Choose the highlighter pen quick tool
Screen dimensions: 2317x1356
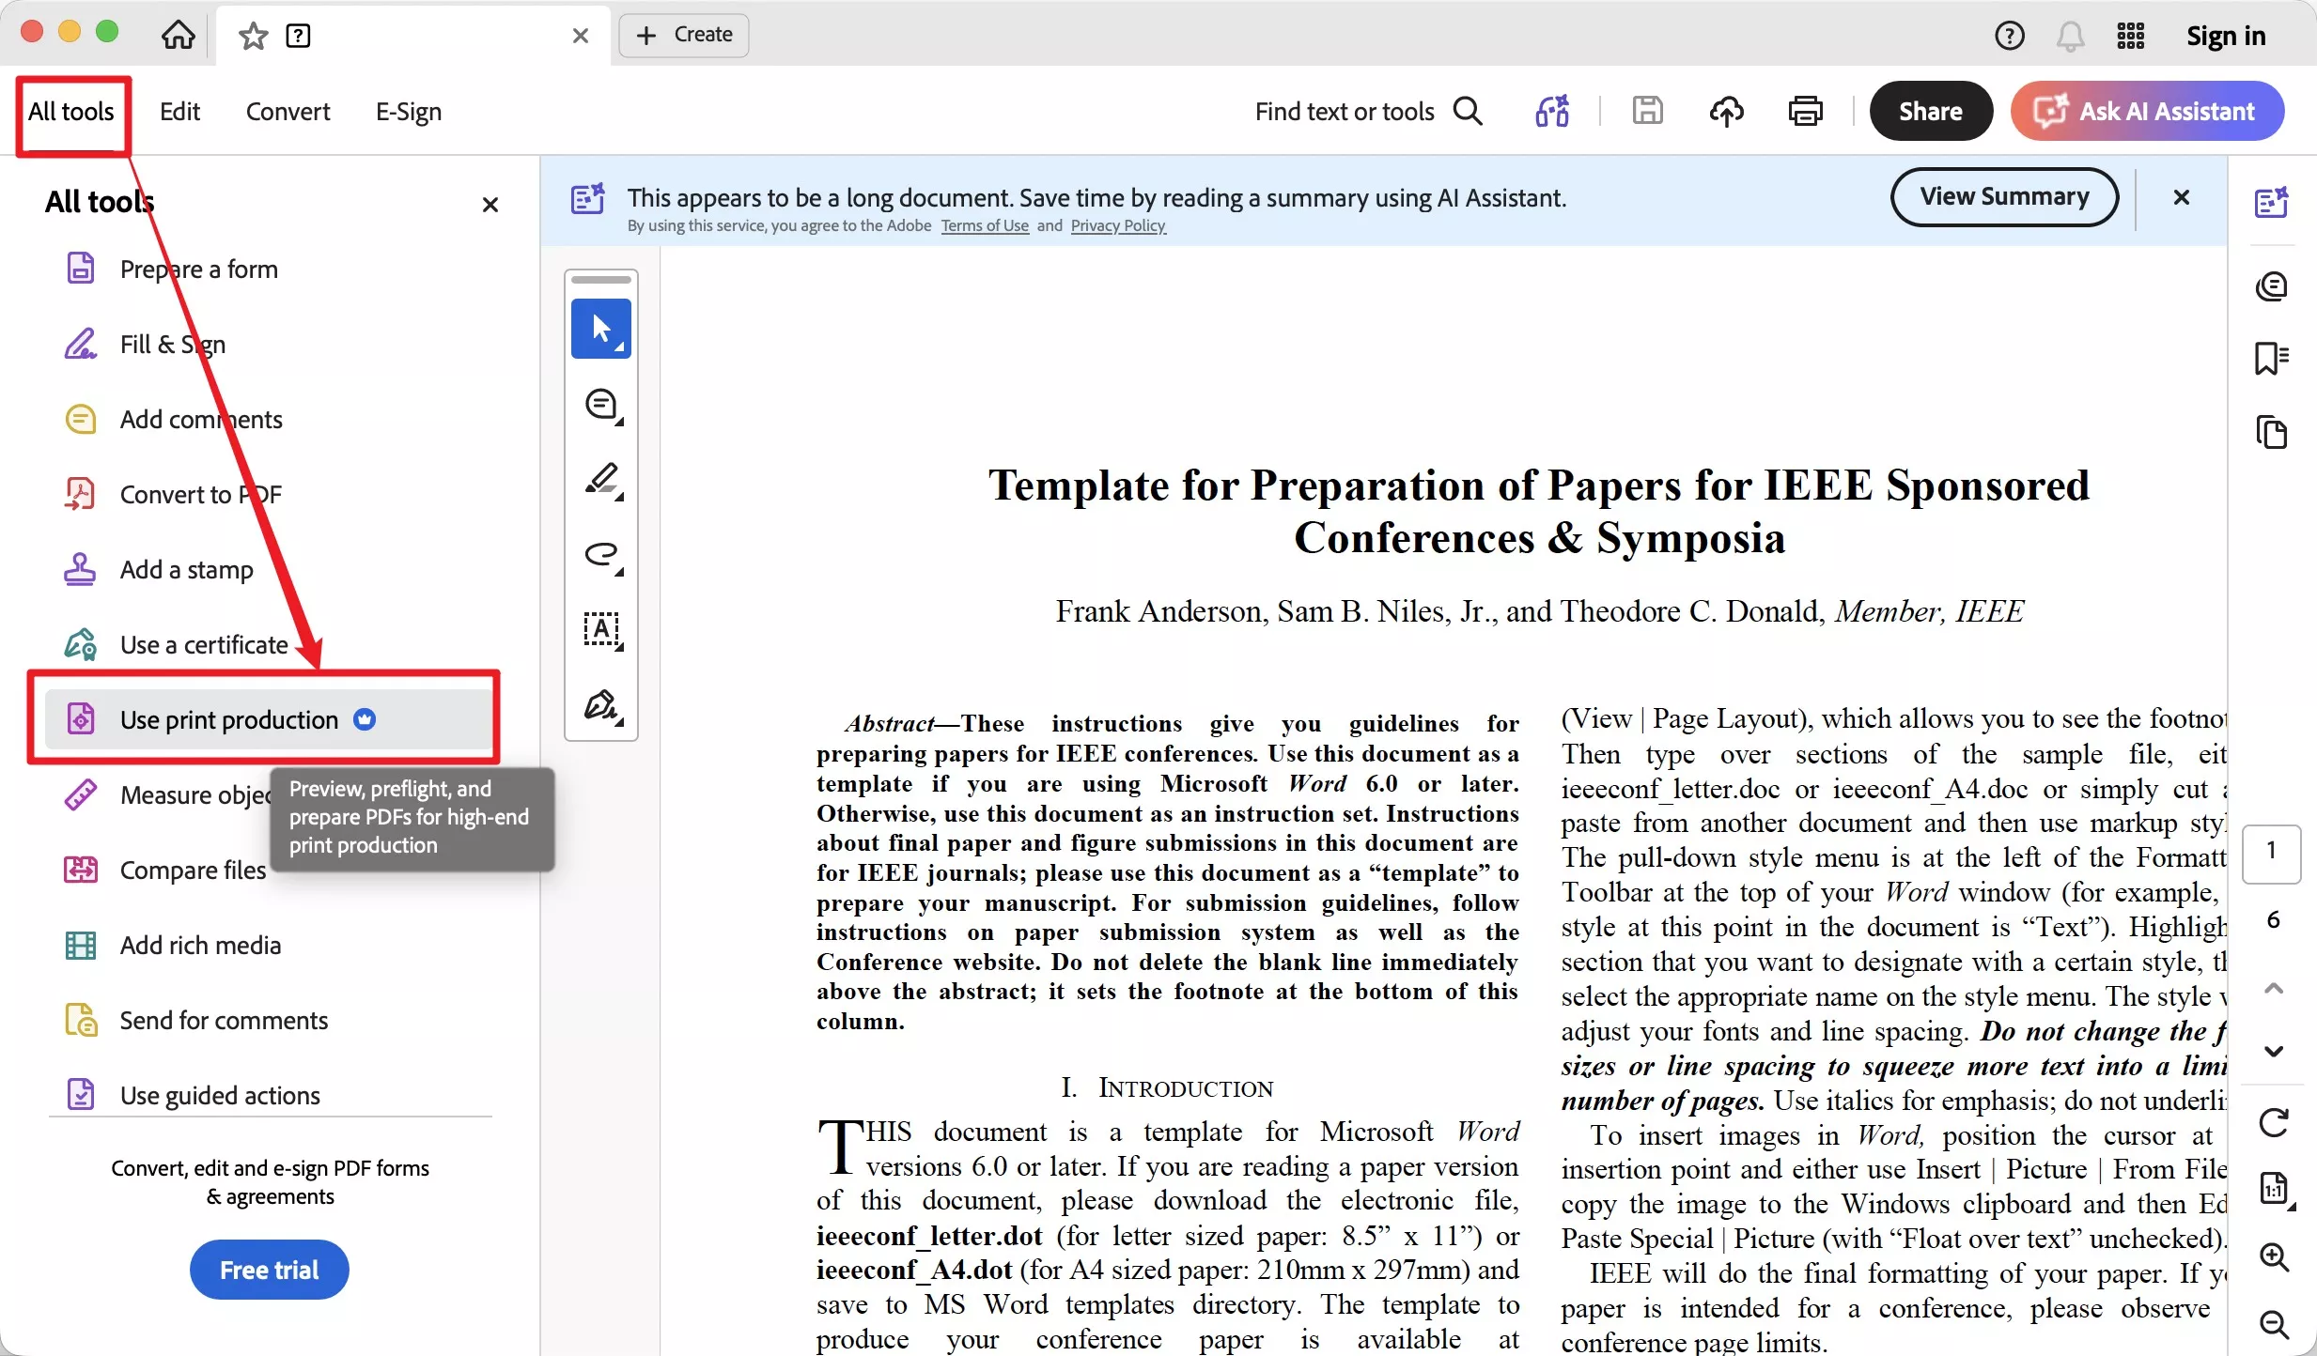pos(601,480)
